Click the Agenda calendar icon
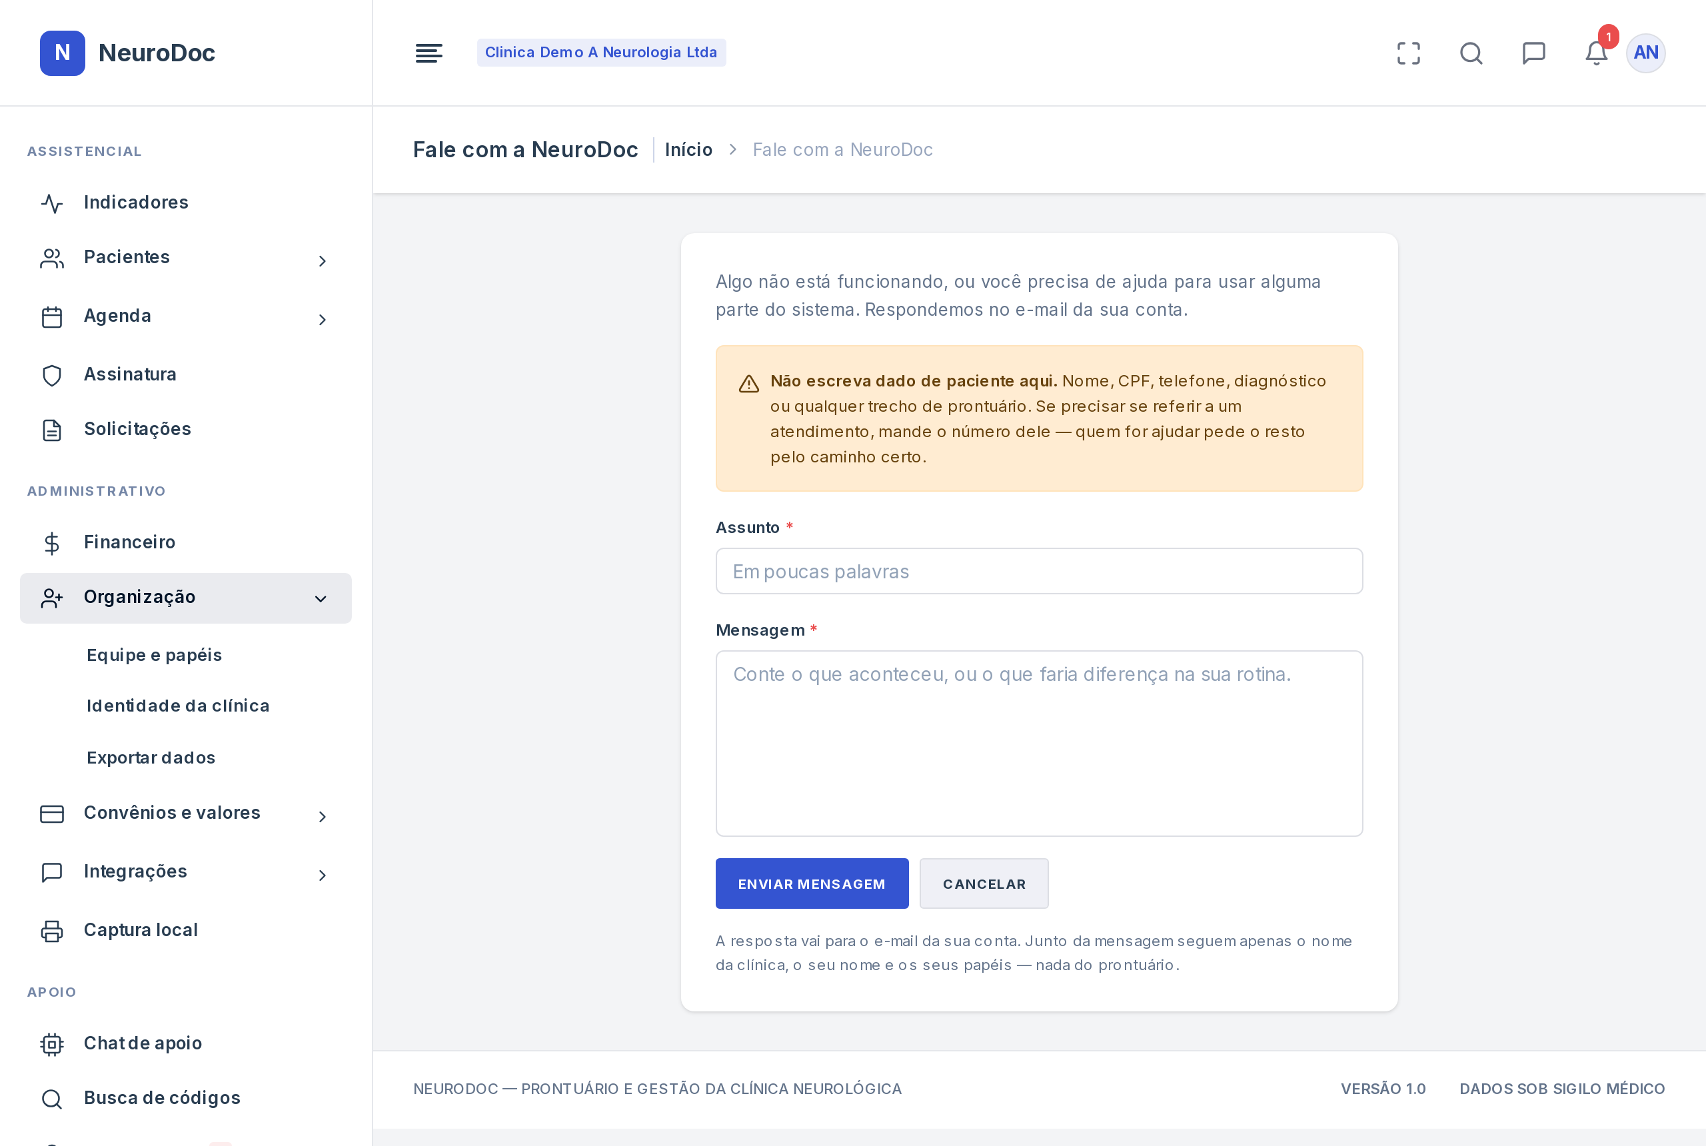 [x=52, y=316]
